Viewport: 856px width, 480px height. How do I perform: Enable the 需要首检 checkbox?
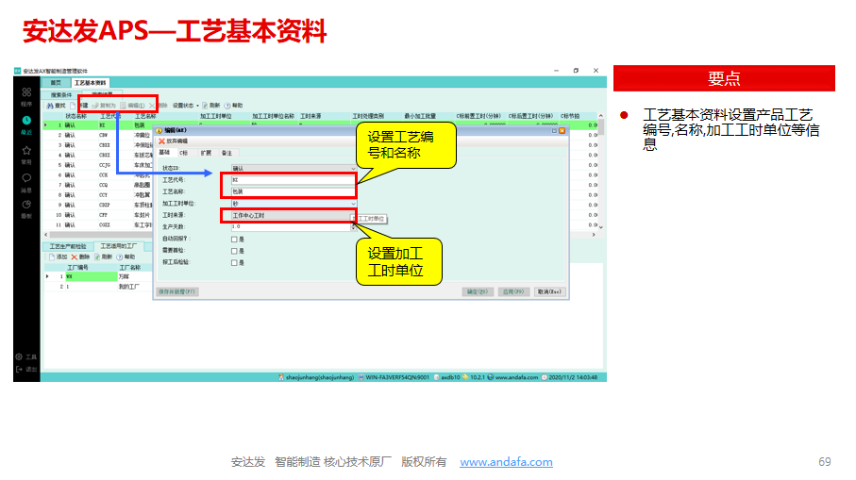(x=233, y=250)
